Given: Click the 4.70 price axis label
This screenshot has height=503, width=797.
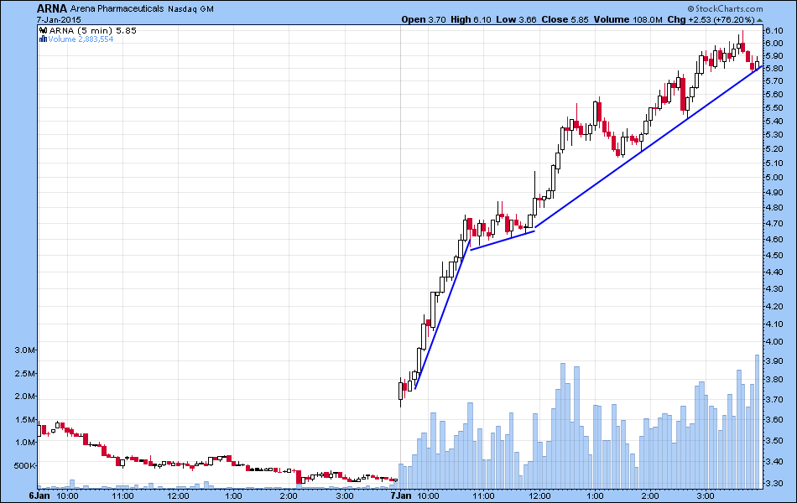Looking at the screenshot, I should pos(774,224).
